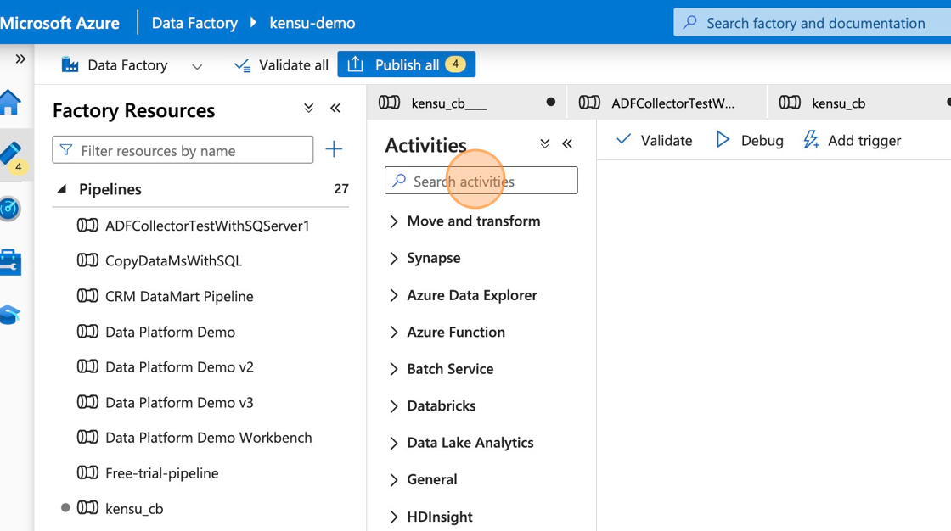Collapse all Activities categories with double chevron
This screenshot has width=951, height=531.
coord(544,143)
